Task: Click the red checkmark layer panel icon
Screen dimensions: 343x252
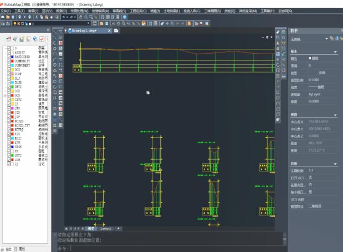Action: click(x=42, y=39)
